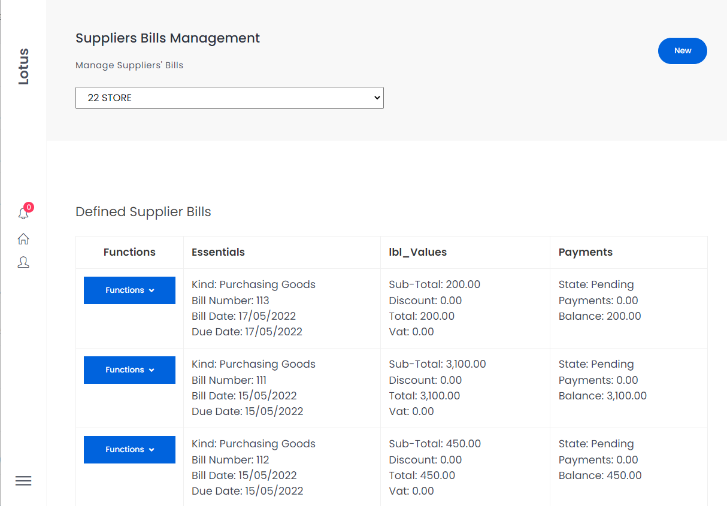
Task: Expand Functions menu for bill 112
Action: 129,450
